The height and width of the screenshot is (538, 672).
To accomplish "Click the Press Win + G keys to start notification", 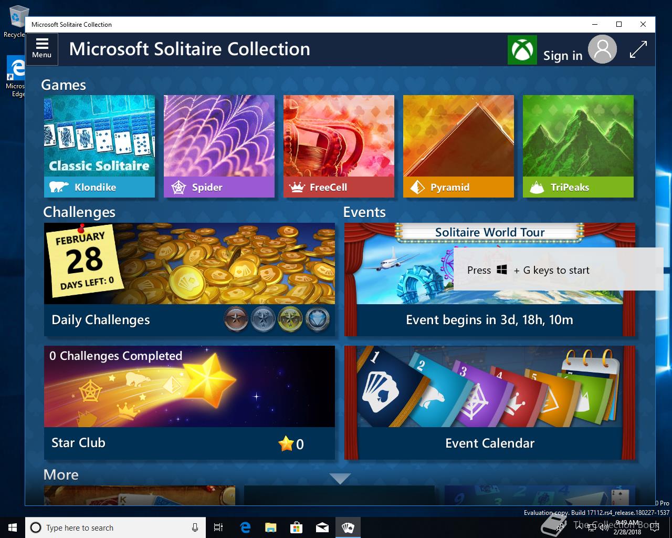I will [558, 269].
